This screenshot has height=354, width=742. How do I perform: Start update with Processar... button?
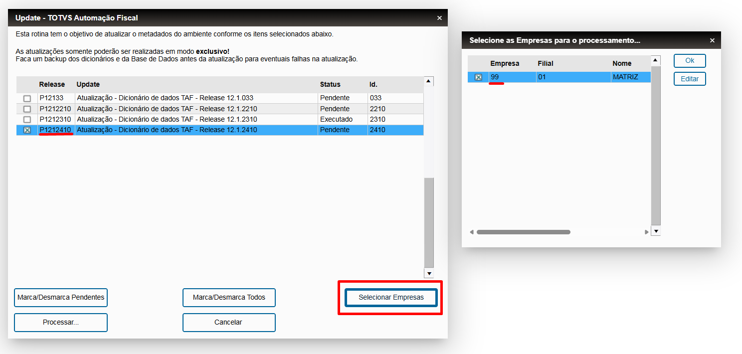click(61, 322)
